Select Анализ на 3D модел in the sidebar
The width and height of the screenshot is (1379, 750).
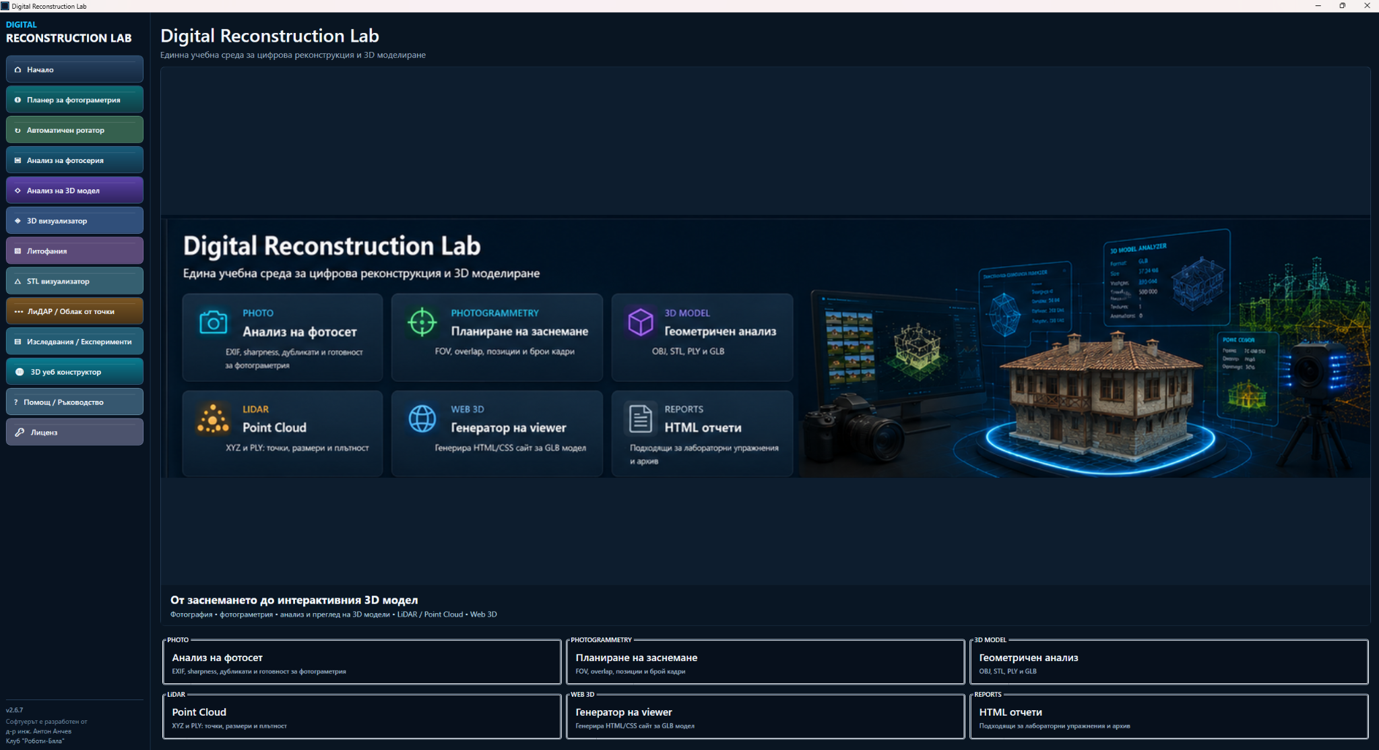[75, 191]
